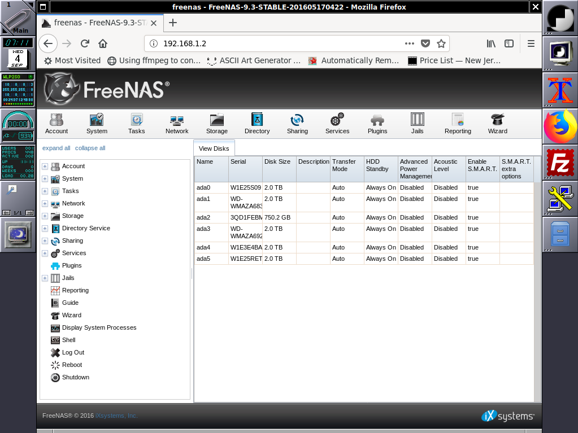Launch the Wizard from the top toolbar
This screenshot has height=433, width=578.
498,124
